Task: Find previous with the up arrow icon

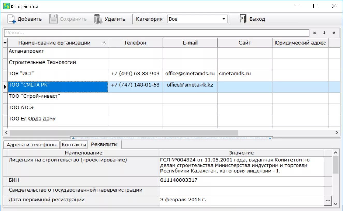Action: pos(334,33)
